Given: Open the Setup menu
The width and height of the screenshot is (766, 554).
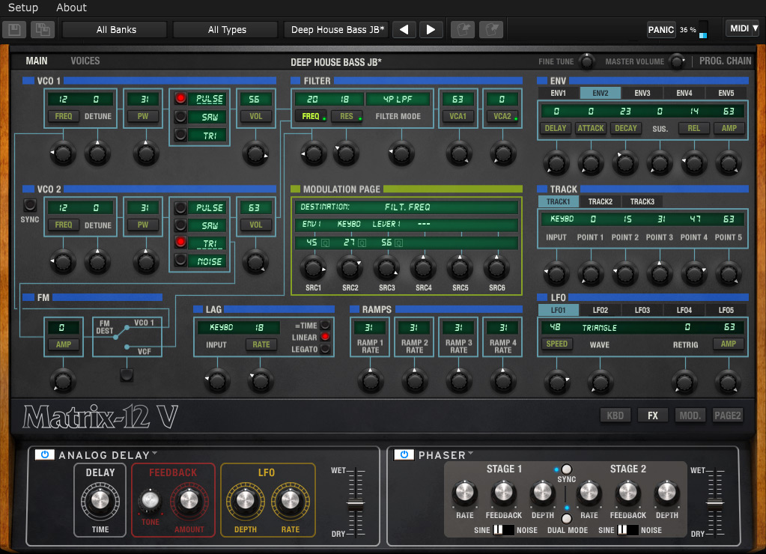Looking at the screenshot, I should pos(23,7).
